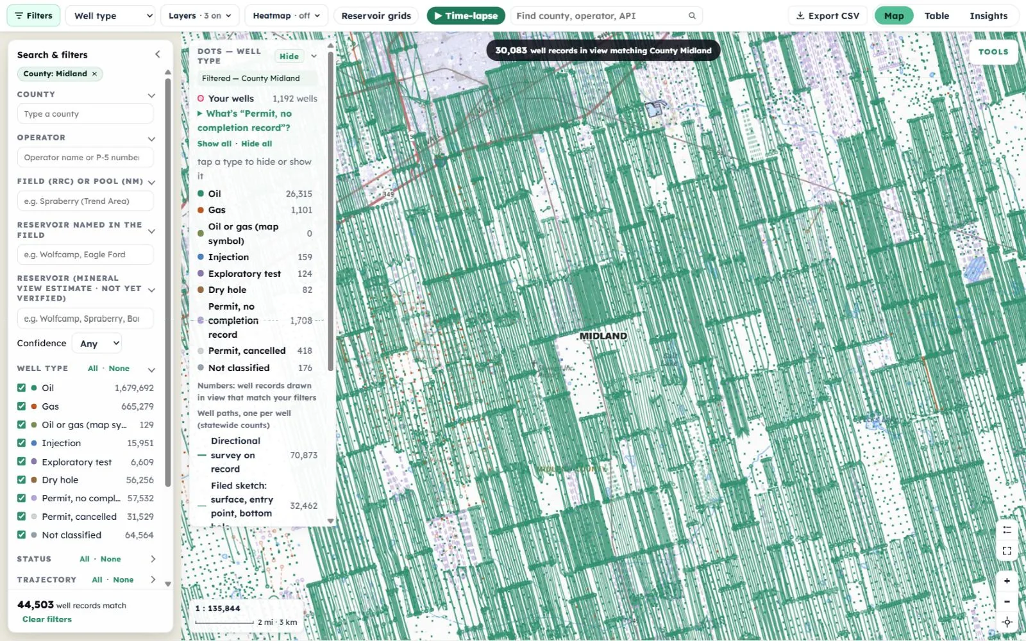
Task: Open the Tools panel
Action: 993,52
